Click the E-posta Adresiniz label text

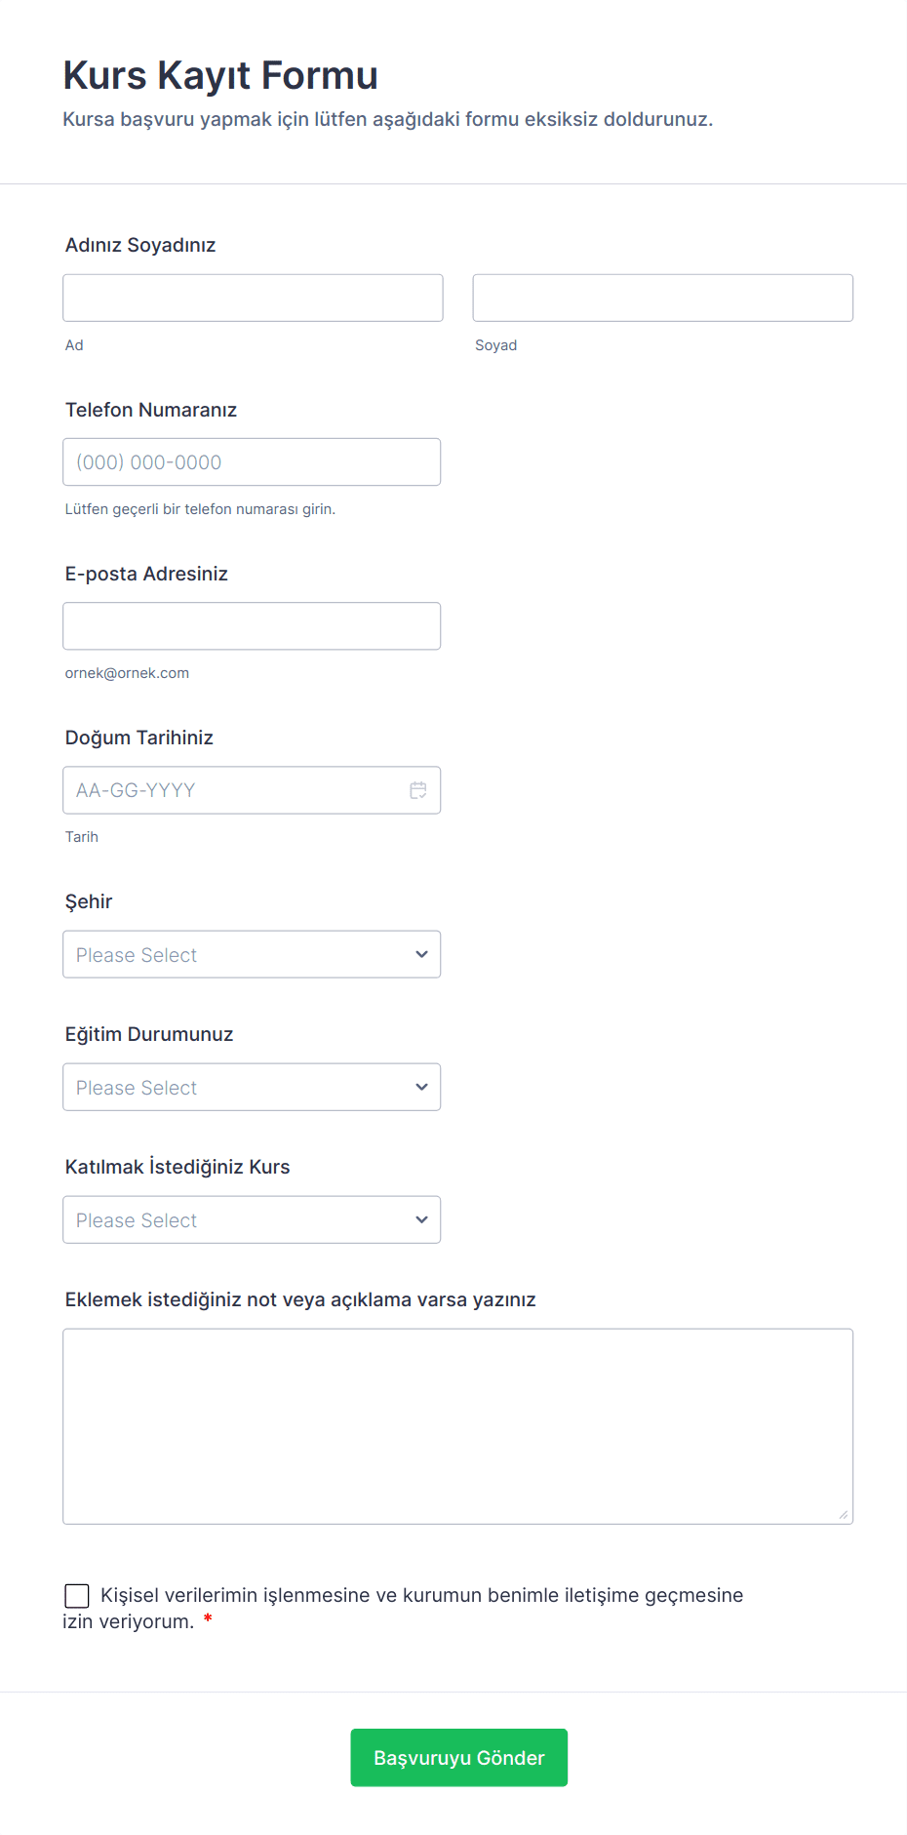click(146, 574)
